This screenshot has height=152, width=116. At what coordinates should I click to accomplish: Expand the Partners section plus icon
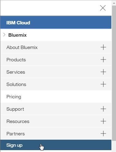pyautogui.click(x=103, y=134)
